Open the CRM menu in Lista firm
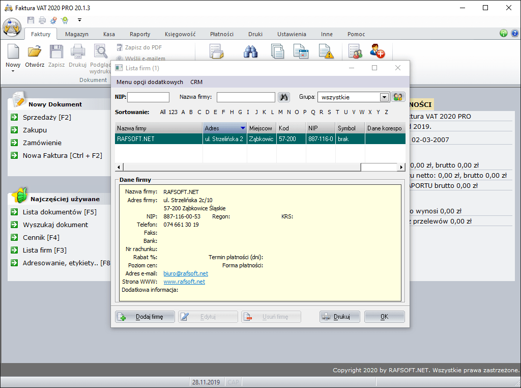Image resolution: width=521 pixels, height=388 pixels. tap(196, 82)
